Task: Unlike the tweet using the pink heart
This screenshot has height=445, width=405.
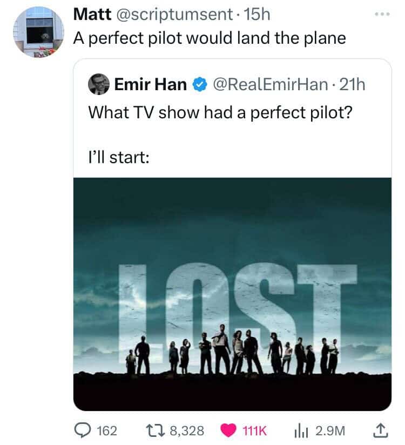Action: 228,430
